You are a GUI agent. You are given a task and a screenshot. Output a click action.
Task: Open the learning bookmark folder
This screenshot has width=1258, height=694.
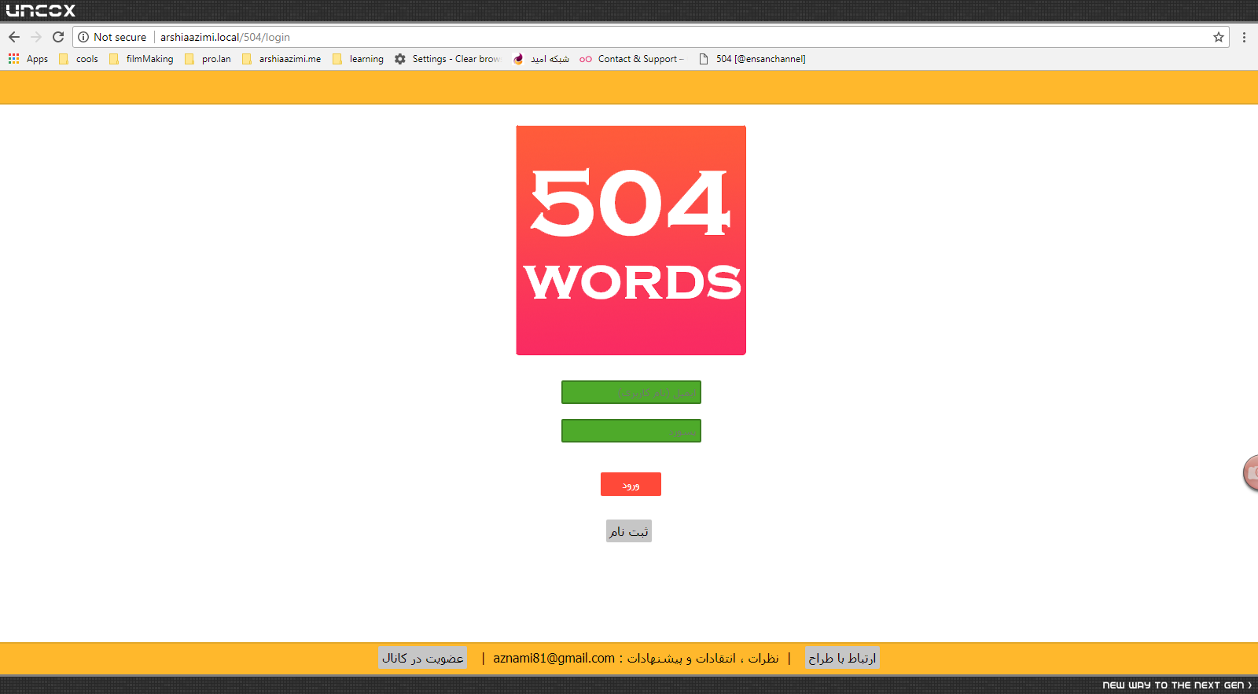tap(358, 59)
